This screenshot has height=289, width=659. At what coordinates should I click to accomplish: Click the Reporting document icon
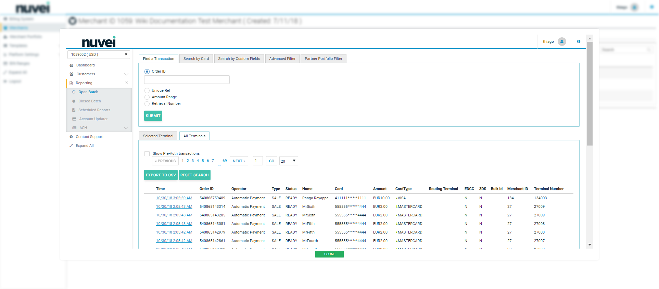[x=71, y=83]
